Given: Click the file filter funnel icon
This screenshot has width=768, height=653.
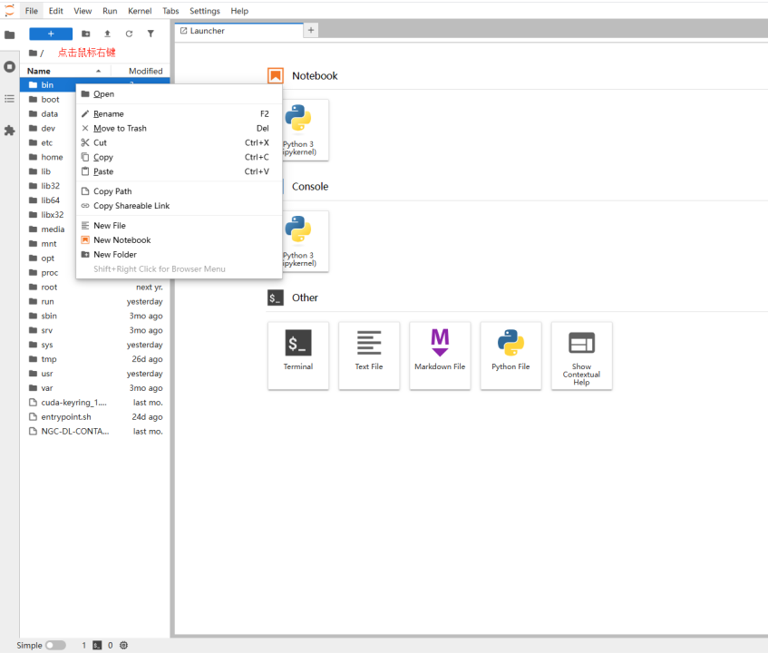Looking at the screenshot, I should click(x=151, y=34).
